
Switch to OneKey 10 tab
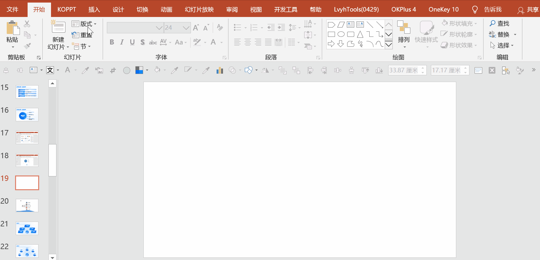click(443, 9)
